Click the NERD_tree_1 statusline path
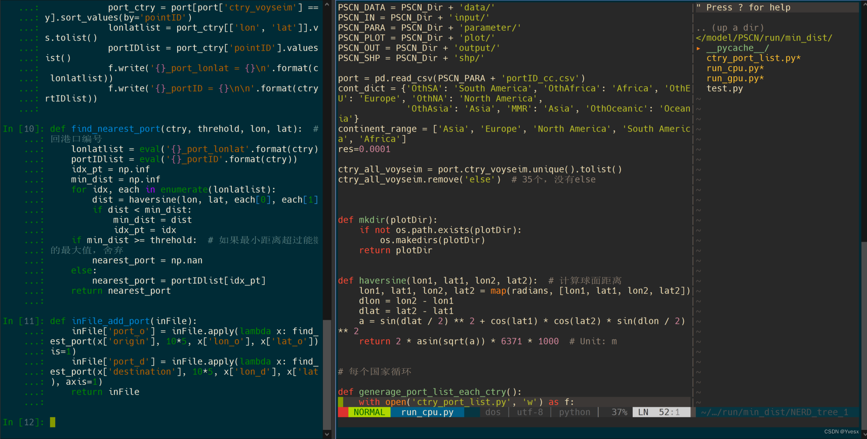This screenshot has height=439, width=867. pos(775,412)
